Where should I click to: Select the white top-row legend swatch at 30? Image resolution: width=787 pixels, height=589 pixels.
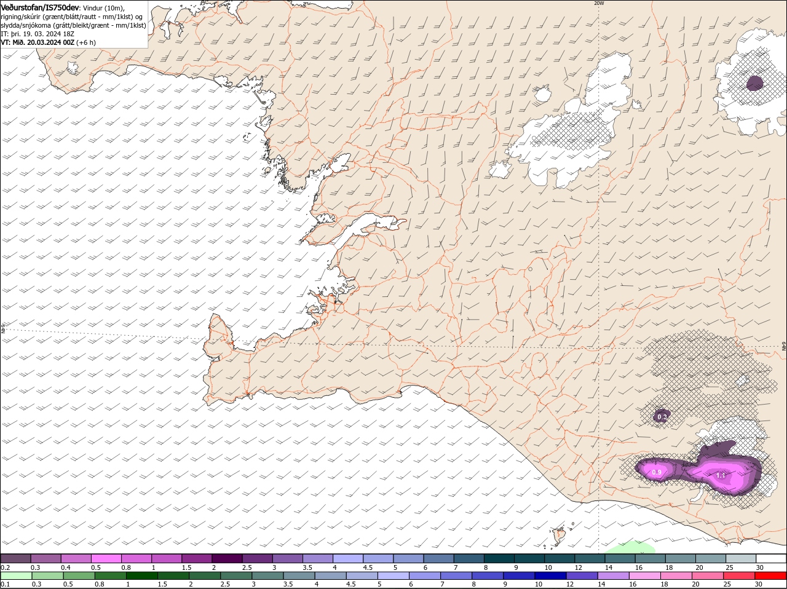tap(771, 558)
